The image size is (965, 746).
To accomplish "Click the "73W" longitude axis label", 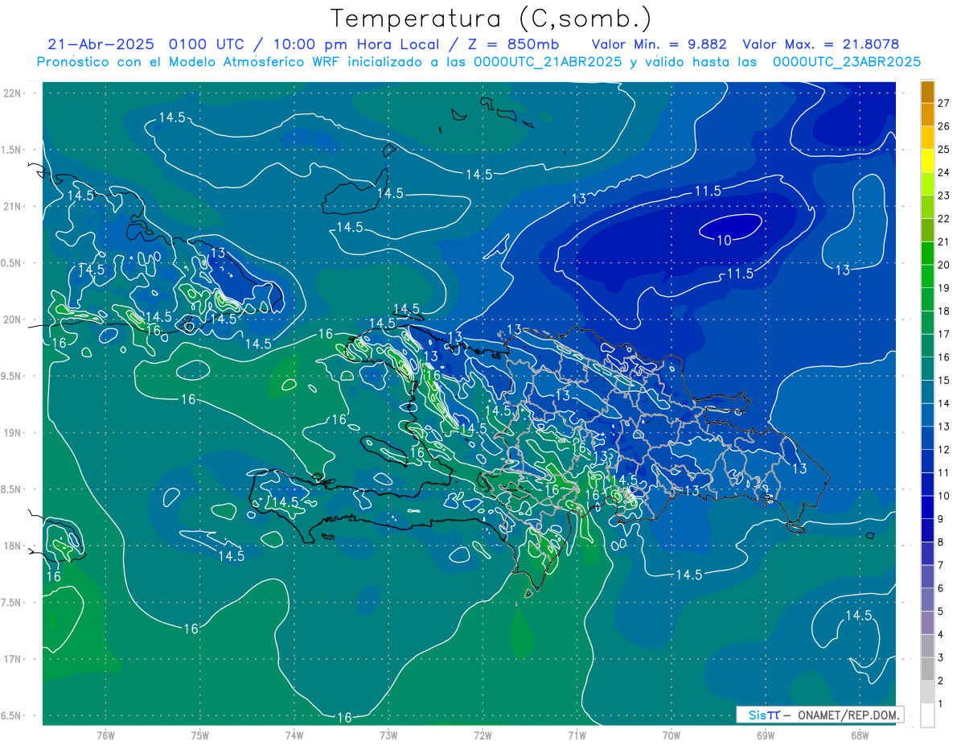I will tap(388, 734).
